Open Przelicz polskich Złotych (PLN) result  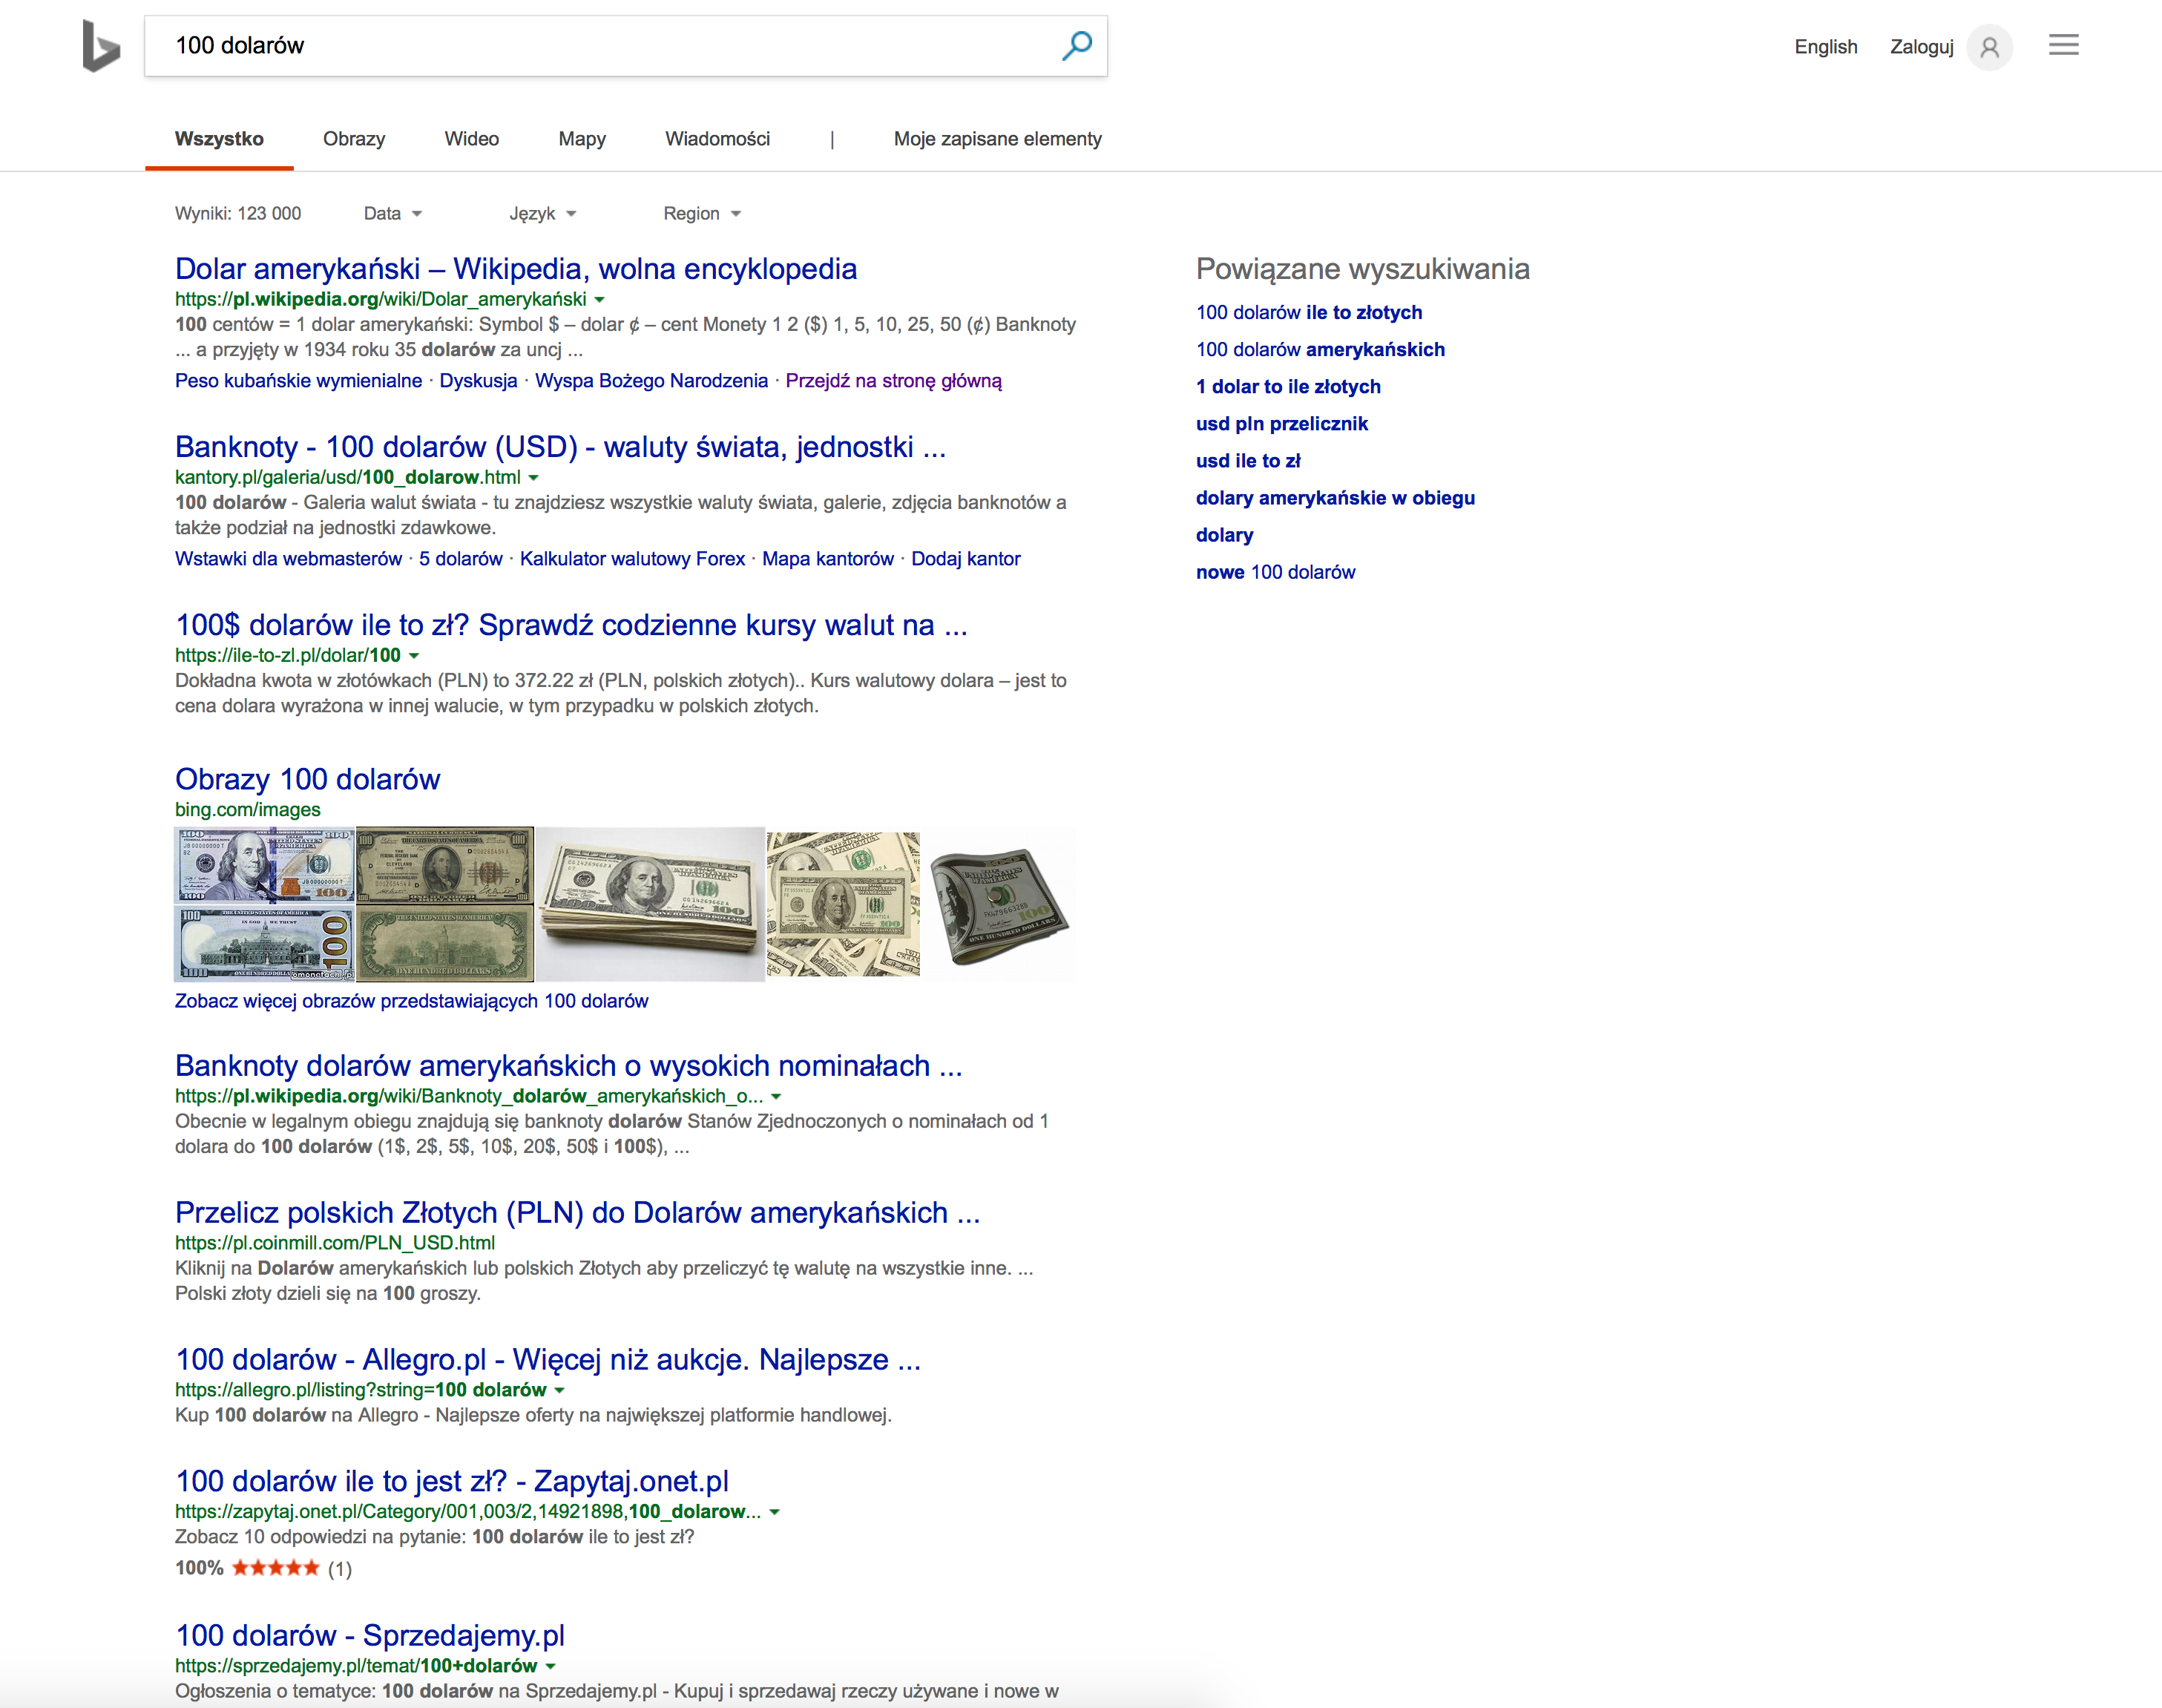click(x=578, y=1212)
